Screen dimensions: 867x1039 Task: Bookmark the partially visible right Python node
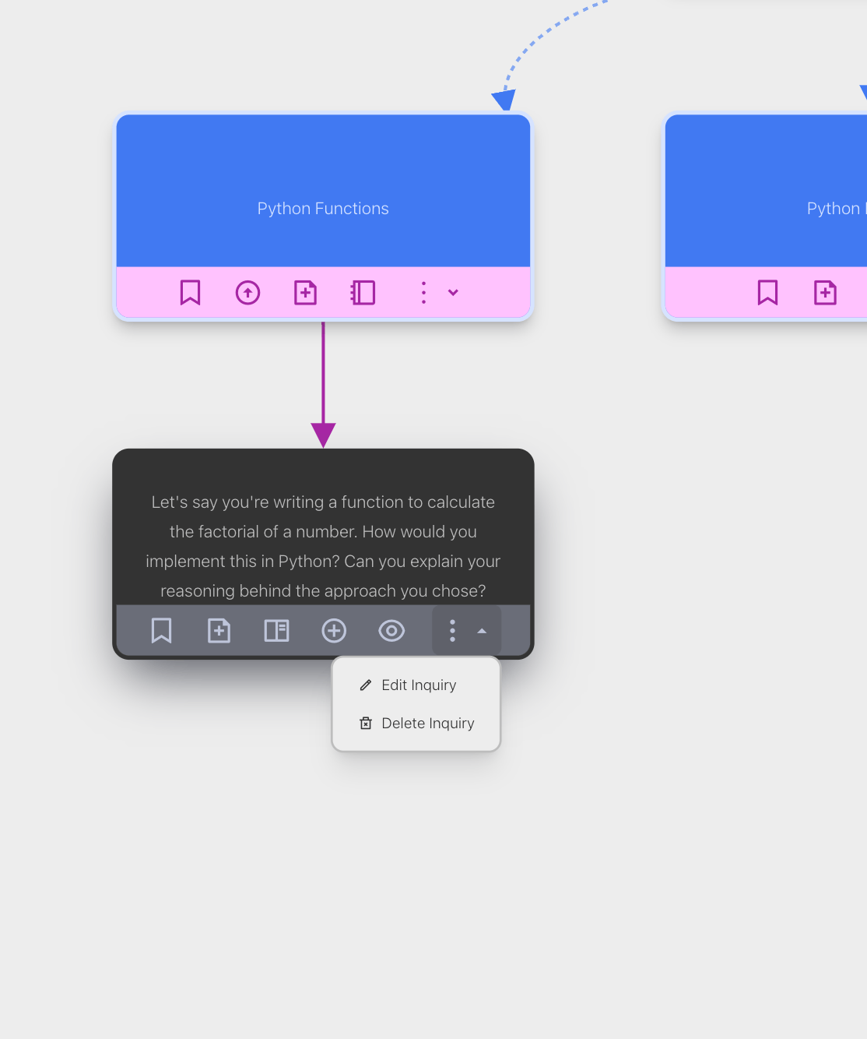(x=767, y=293)
